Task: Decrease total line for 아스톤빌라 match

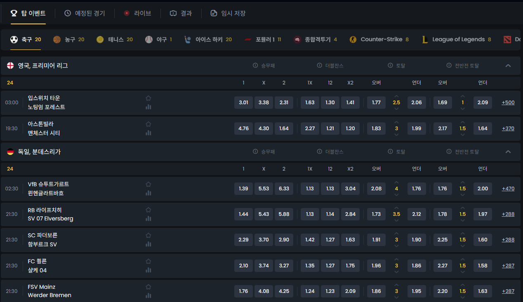Action: tap(396, 135)
